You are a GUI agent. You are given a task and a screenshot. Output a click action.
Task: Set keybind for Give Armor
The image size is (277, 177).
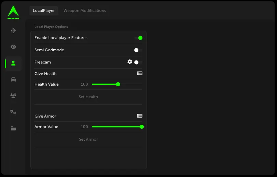pyautogui.click(x=140, y=116)
